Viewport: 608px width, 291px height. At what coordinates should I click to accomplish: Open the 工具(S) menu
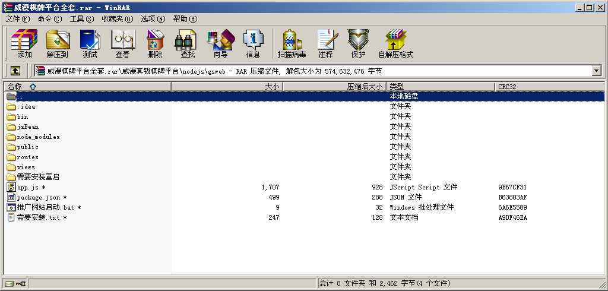[82, 18]
